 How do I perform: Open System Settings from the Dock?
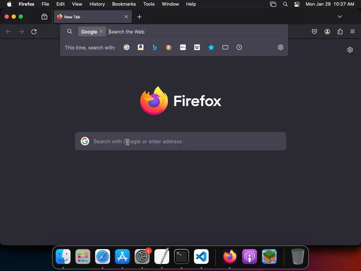(142, 257)
